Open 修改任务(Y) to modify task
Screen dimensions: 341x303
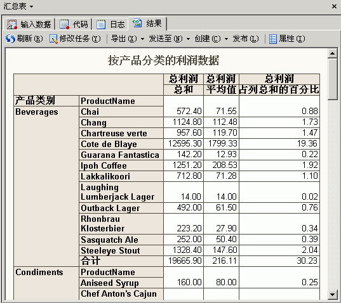tap(75, 39)
